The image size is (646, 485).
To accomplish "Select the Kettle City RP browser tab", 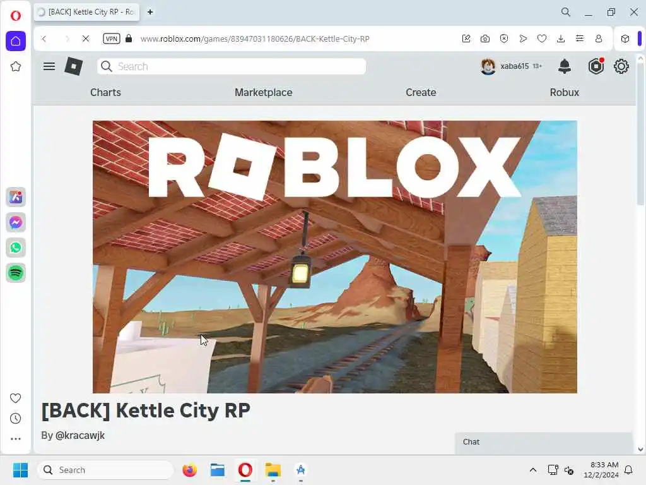I will pyautogui.click(x=86, y=12).
